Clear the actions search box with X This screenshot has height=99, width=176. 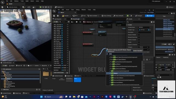pos(107,54)
